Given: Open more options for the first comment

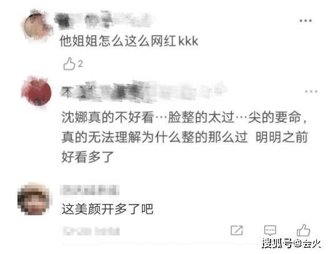Looking at the screenshot, I should click(306, 21).
